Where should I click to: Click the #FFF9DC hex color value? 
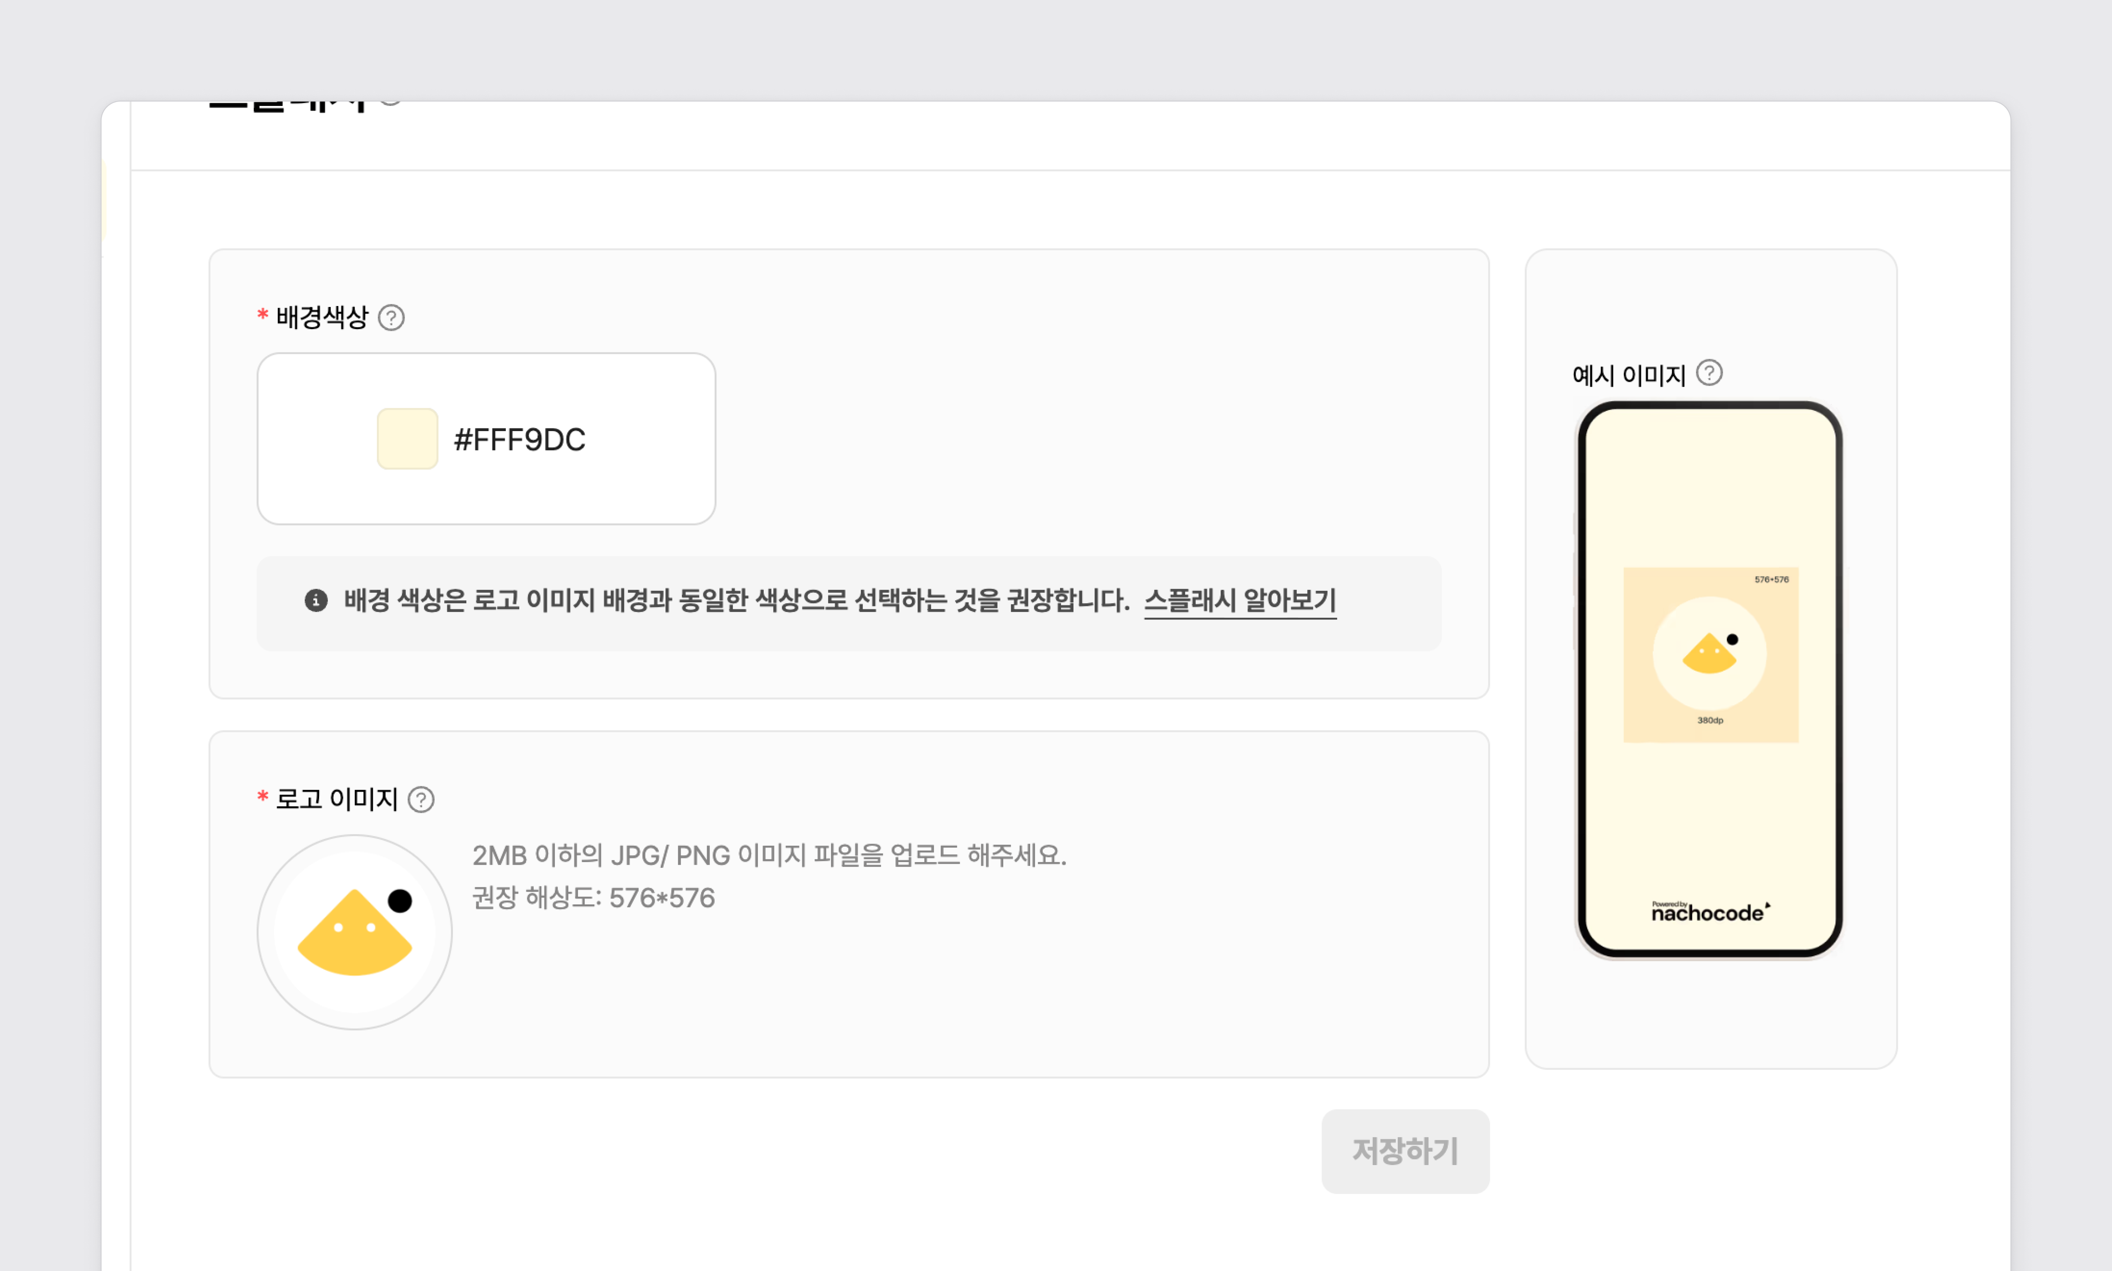[519, 439]
